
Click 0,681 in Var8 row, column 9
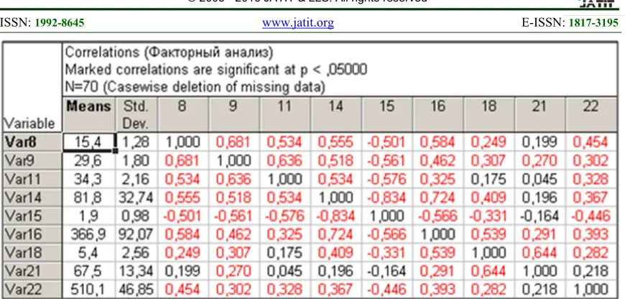[234, 142]
